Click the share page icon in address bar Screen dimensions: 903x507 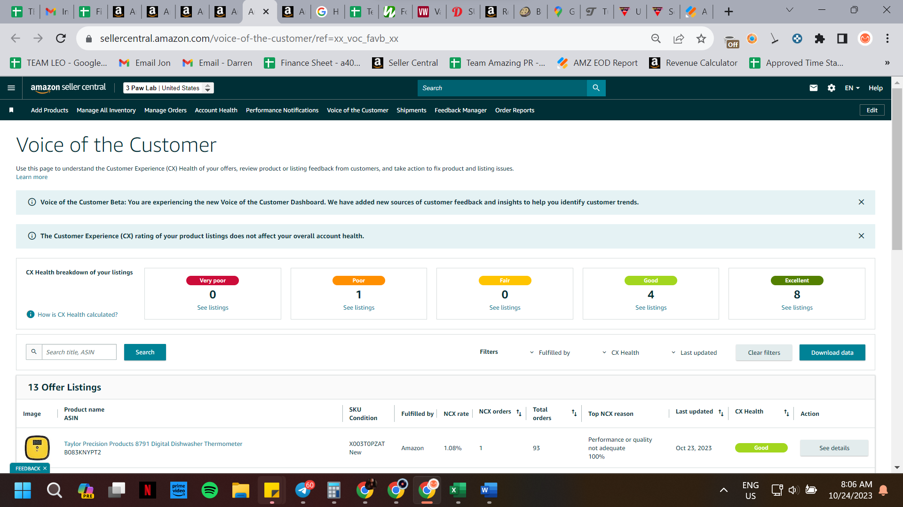(x=678, y=39)
